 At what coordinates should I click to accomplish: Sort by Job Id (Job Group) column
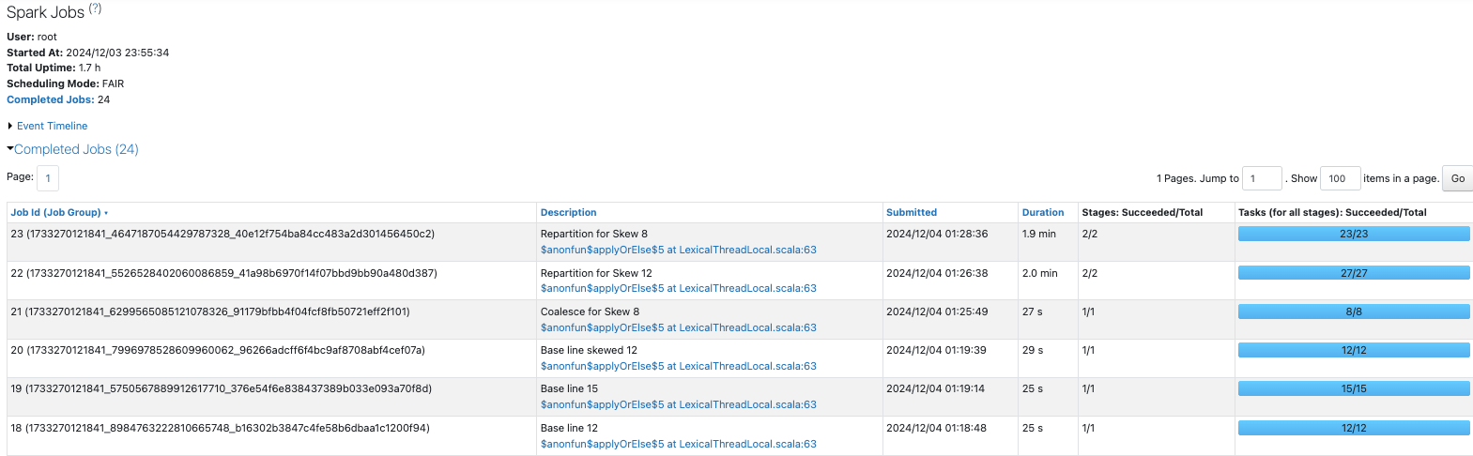point(59,213)
